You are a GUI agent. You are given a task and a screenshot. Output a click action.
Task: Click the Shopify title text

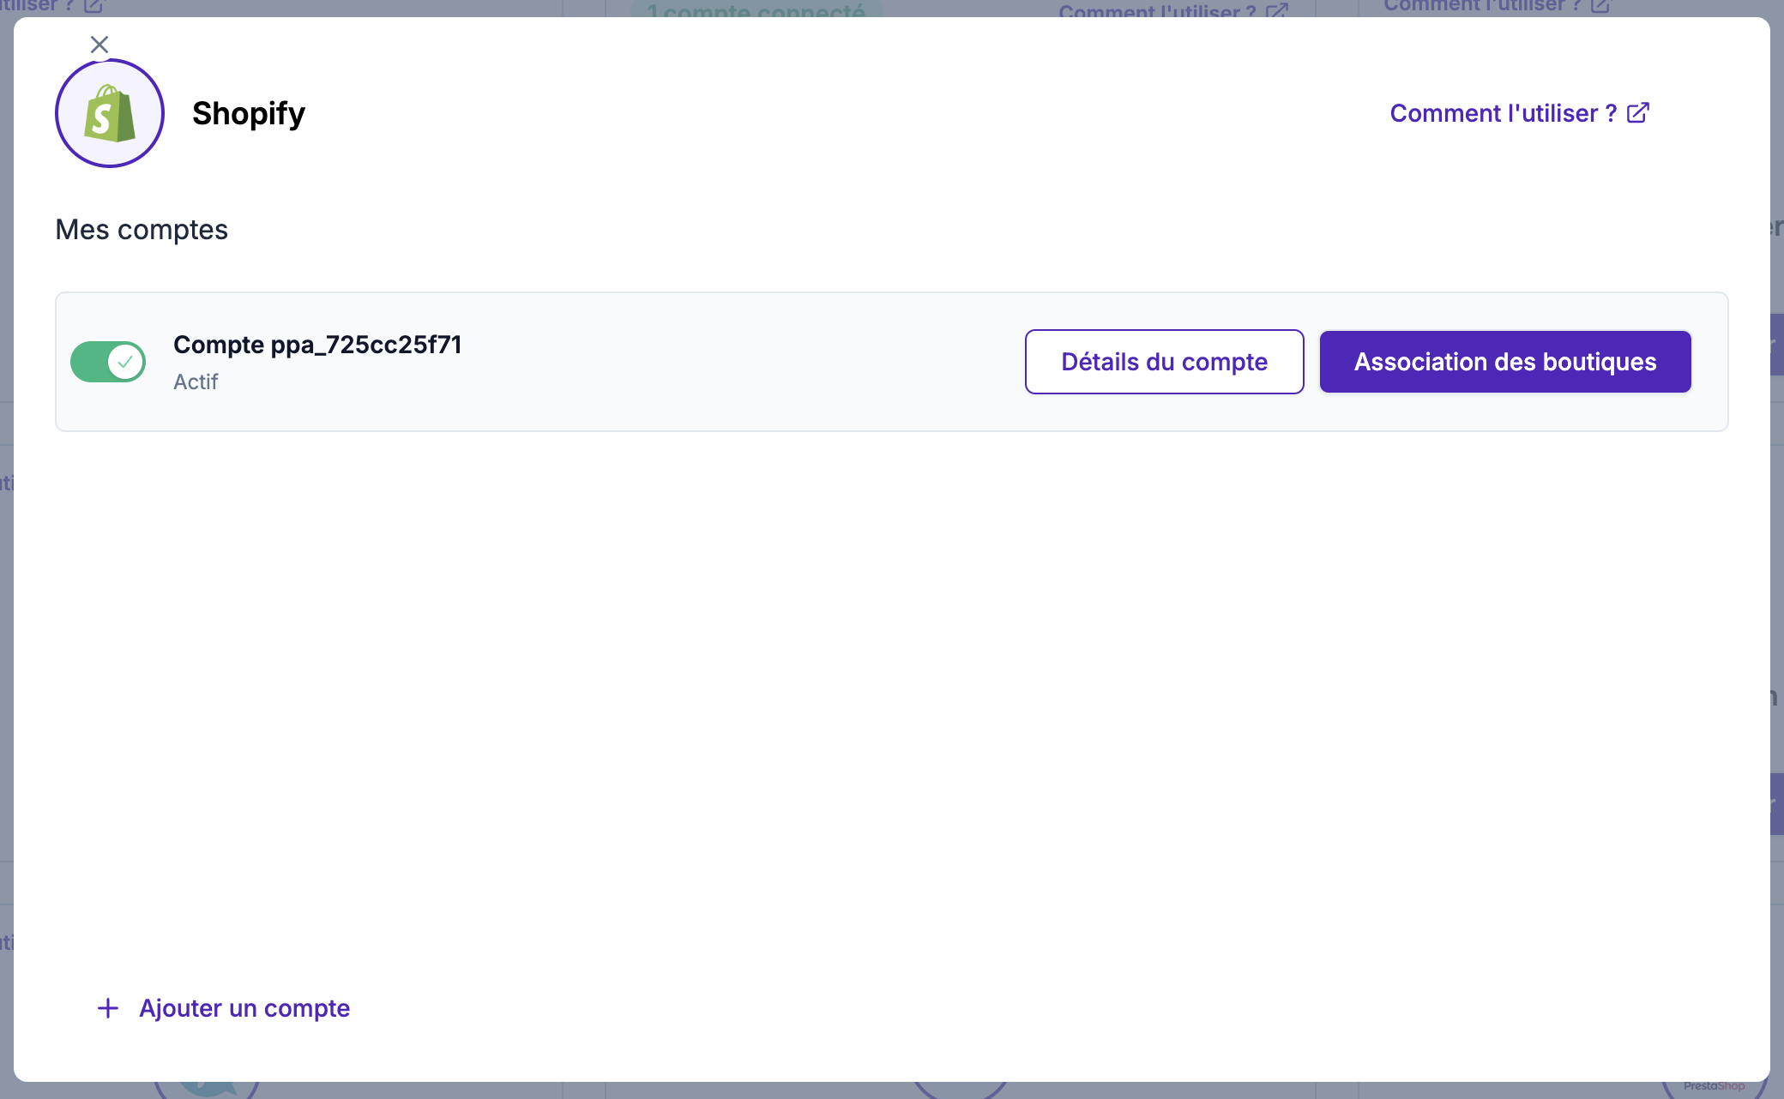click(249, 113)
